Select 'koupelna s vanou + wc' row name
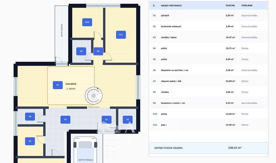 173,103
